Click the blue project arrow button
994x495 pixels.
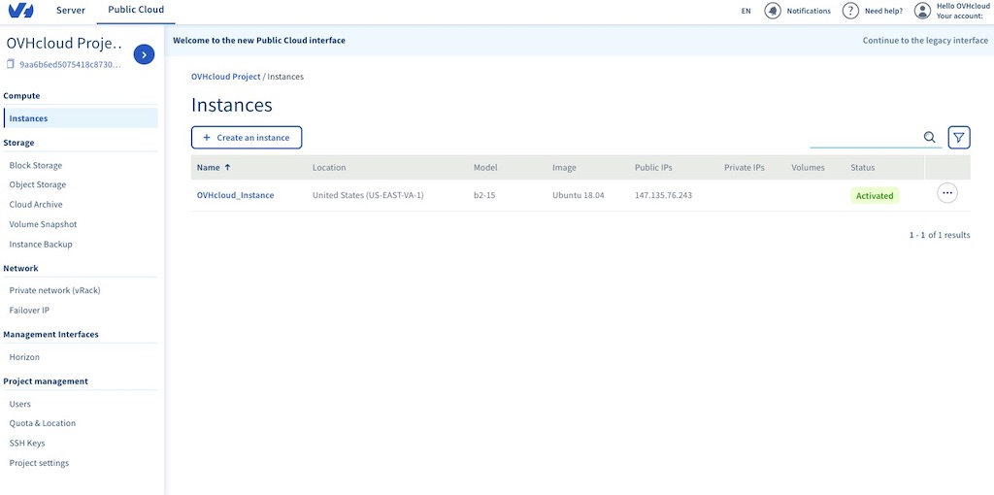click(x=144, y=55)
